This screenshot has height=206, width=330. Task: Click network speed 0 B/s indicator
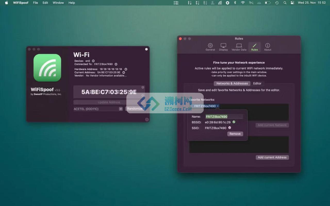click(x=176, y=3)
